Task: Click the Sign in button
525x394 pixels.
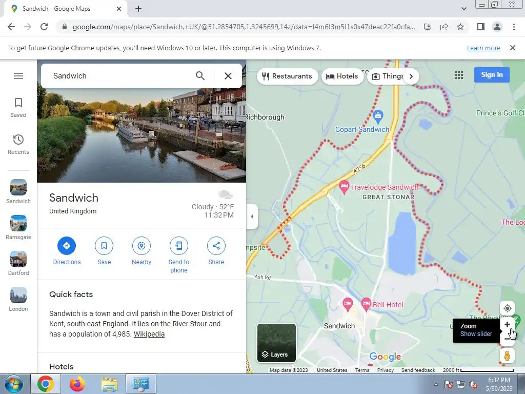Action: 492,75
